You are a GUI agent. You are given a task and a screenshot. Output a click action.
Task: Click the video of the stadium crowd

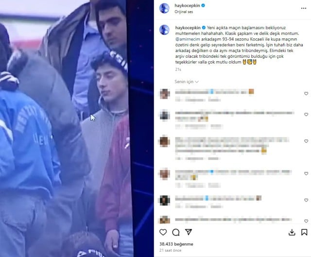77,128
